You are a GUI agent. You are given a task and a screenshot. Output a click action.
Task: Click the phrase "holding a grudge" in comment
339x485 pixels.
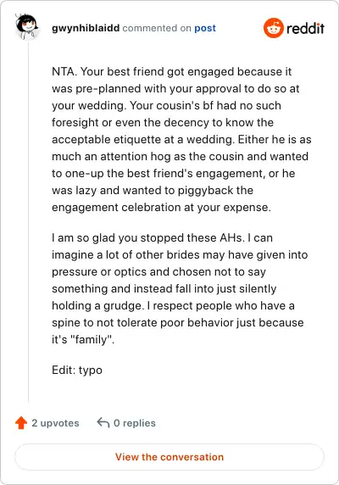click(x=97, y=306)
